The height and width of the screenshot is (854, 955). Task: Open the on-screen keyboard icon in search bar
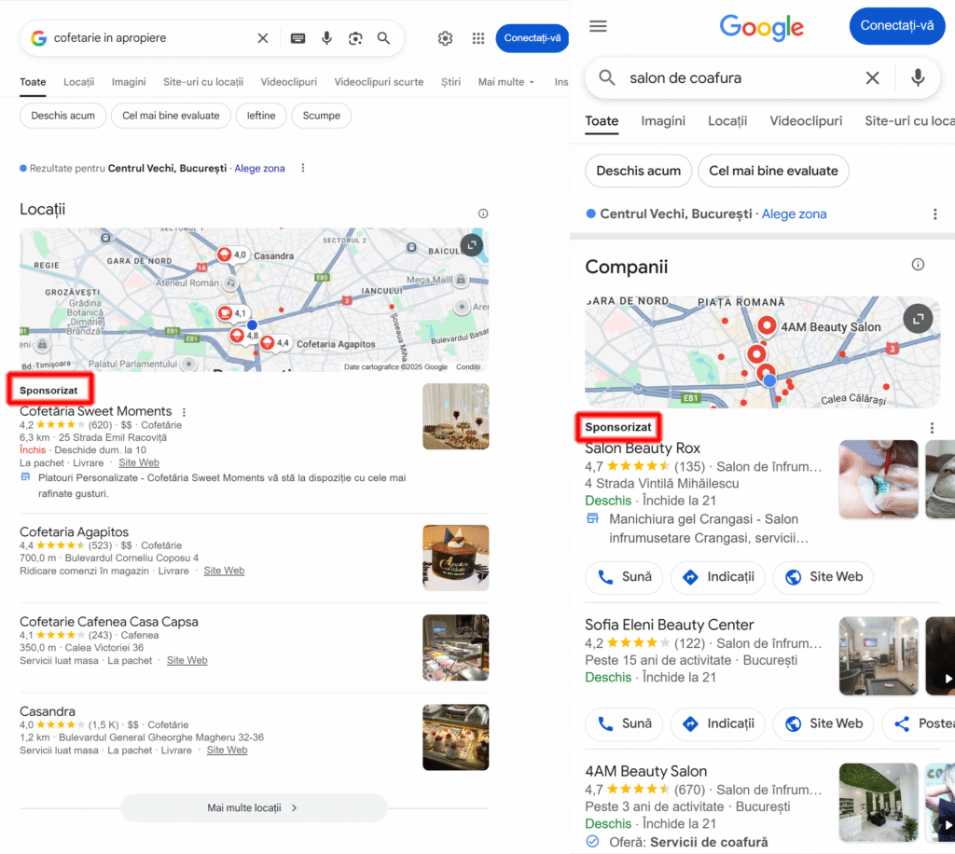point(298,38)
